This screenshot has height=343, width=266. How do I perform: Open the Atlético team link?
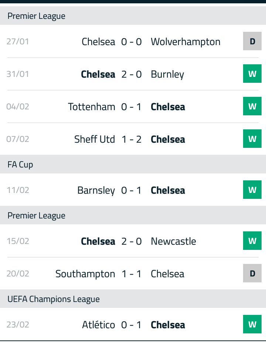99,325
